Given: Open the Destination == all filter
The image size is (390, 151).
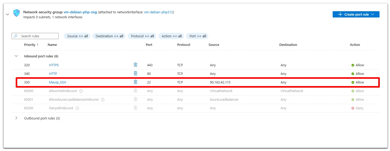Looking at the screenshot, I should 109,36.
